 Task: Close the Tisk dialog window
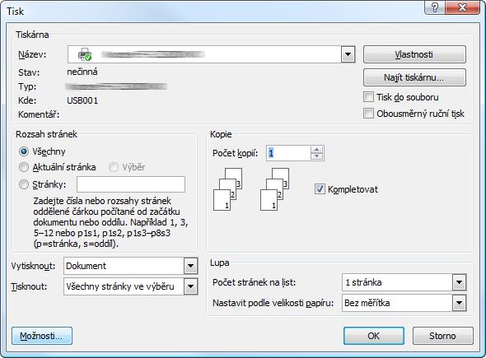pyautogui.click(x=462, y=7)
